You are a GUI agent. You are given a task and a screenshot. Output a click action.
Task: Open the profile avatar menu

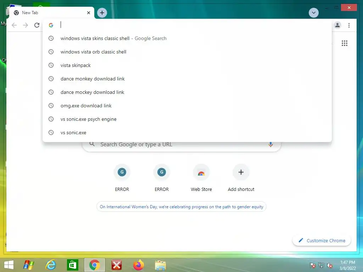point(337,25)
